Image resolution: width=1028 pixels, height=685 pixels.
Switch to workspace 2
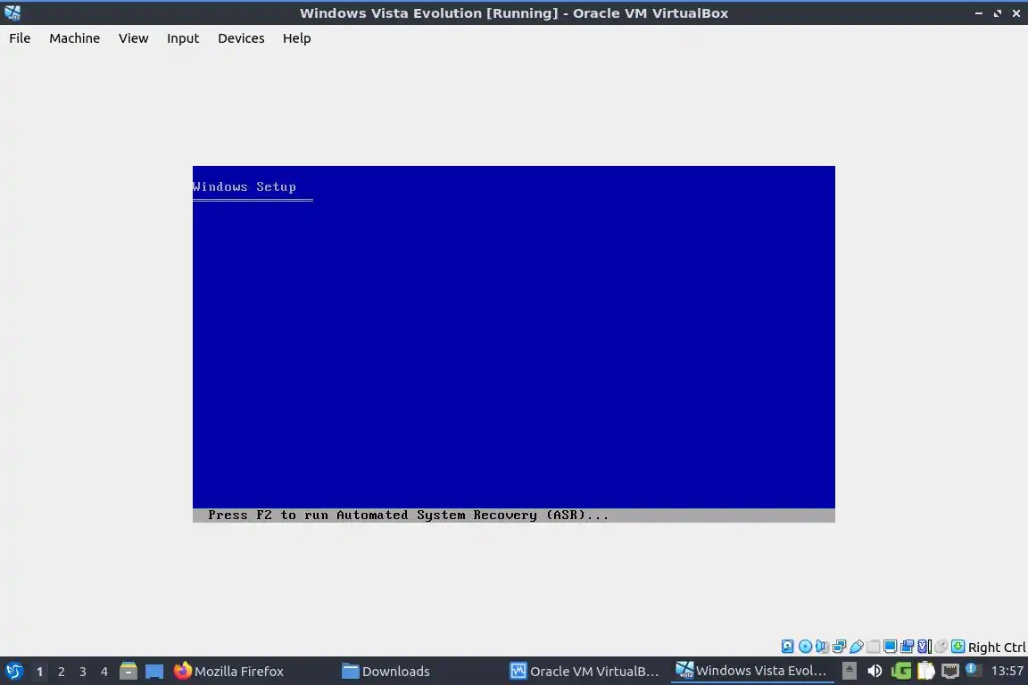click(x=61, y=672)
